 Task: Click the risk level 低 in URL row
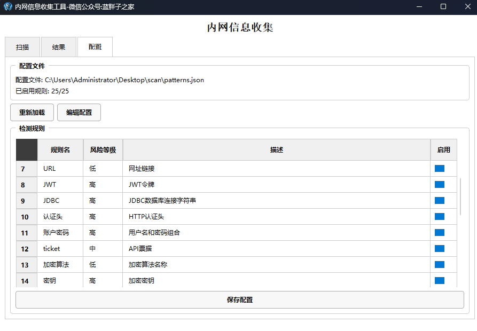point(103,169)
